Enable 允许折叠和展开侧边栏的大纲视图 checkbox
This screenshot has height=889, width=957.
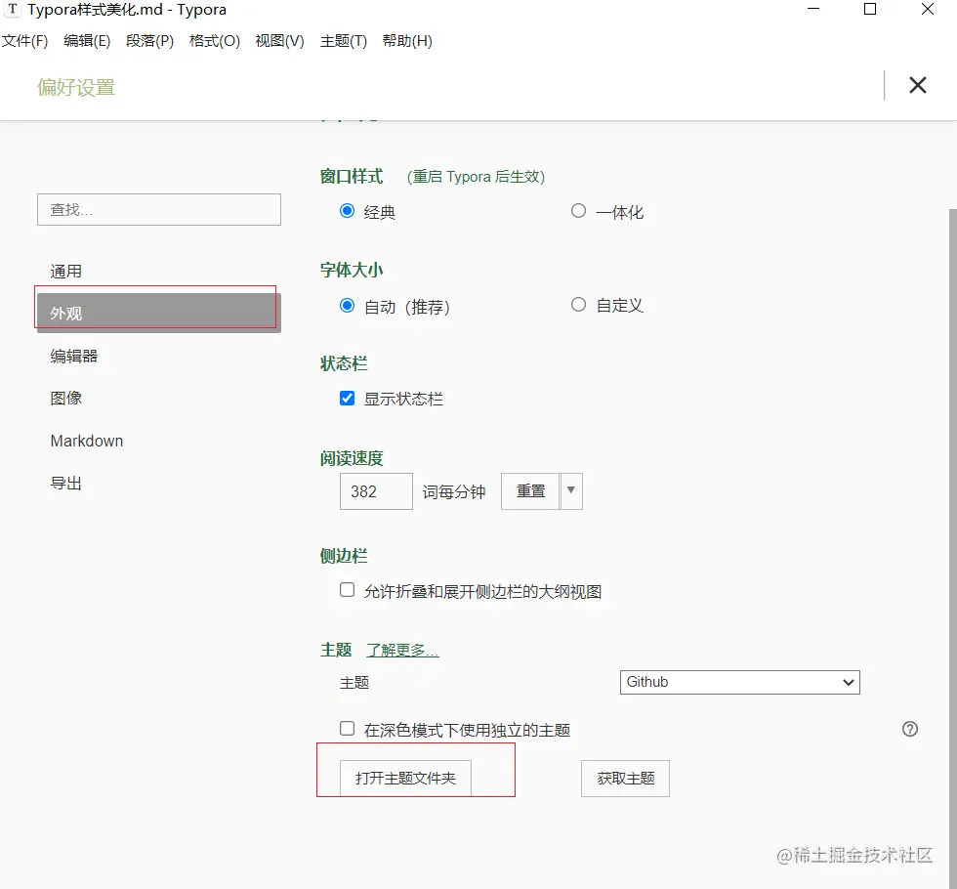[347, 590]
